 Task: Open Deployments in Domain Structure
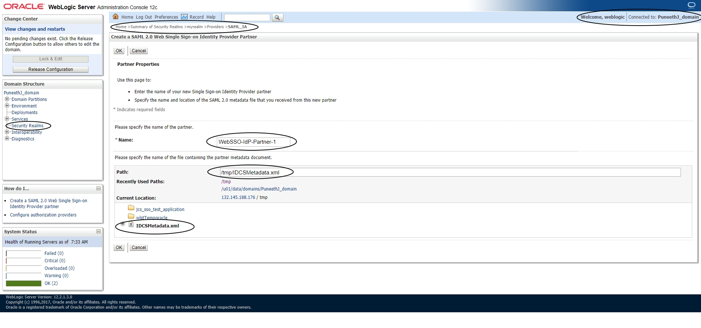(25, 113)
